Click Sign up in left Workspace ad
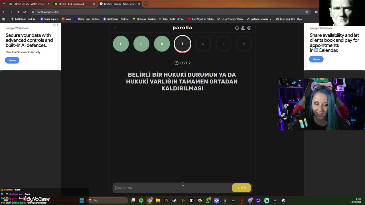Image resolution: width=365 pixels, height=205 pixels. [12, 60]
